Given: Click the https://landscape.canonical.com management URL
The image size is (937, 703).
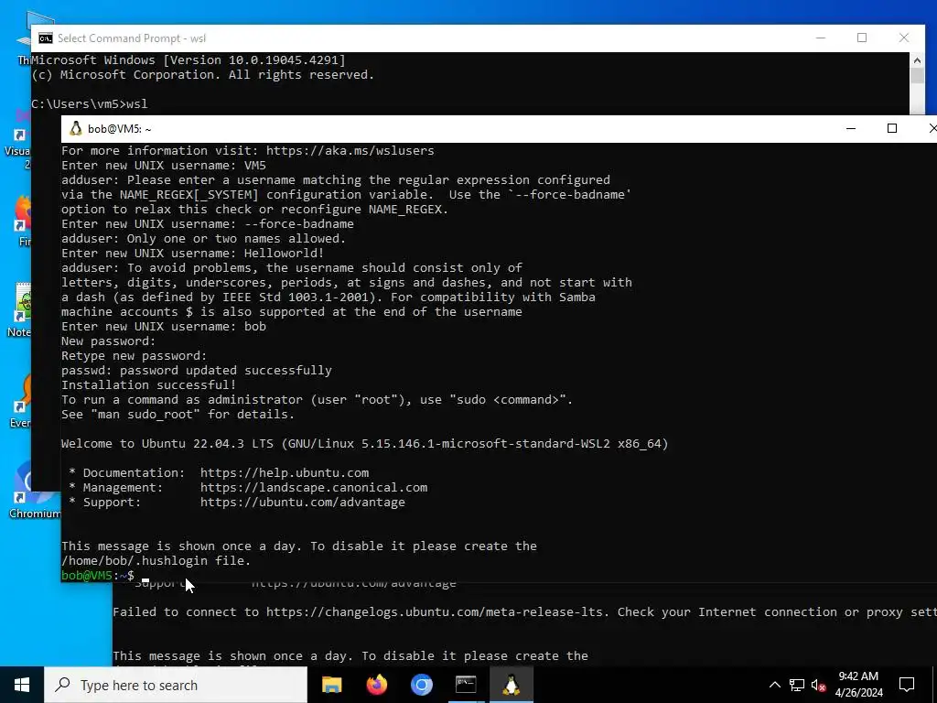Looking at the screenshot, I should (x=314, y=487).
